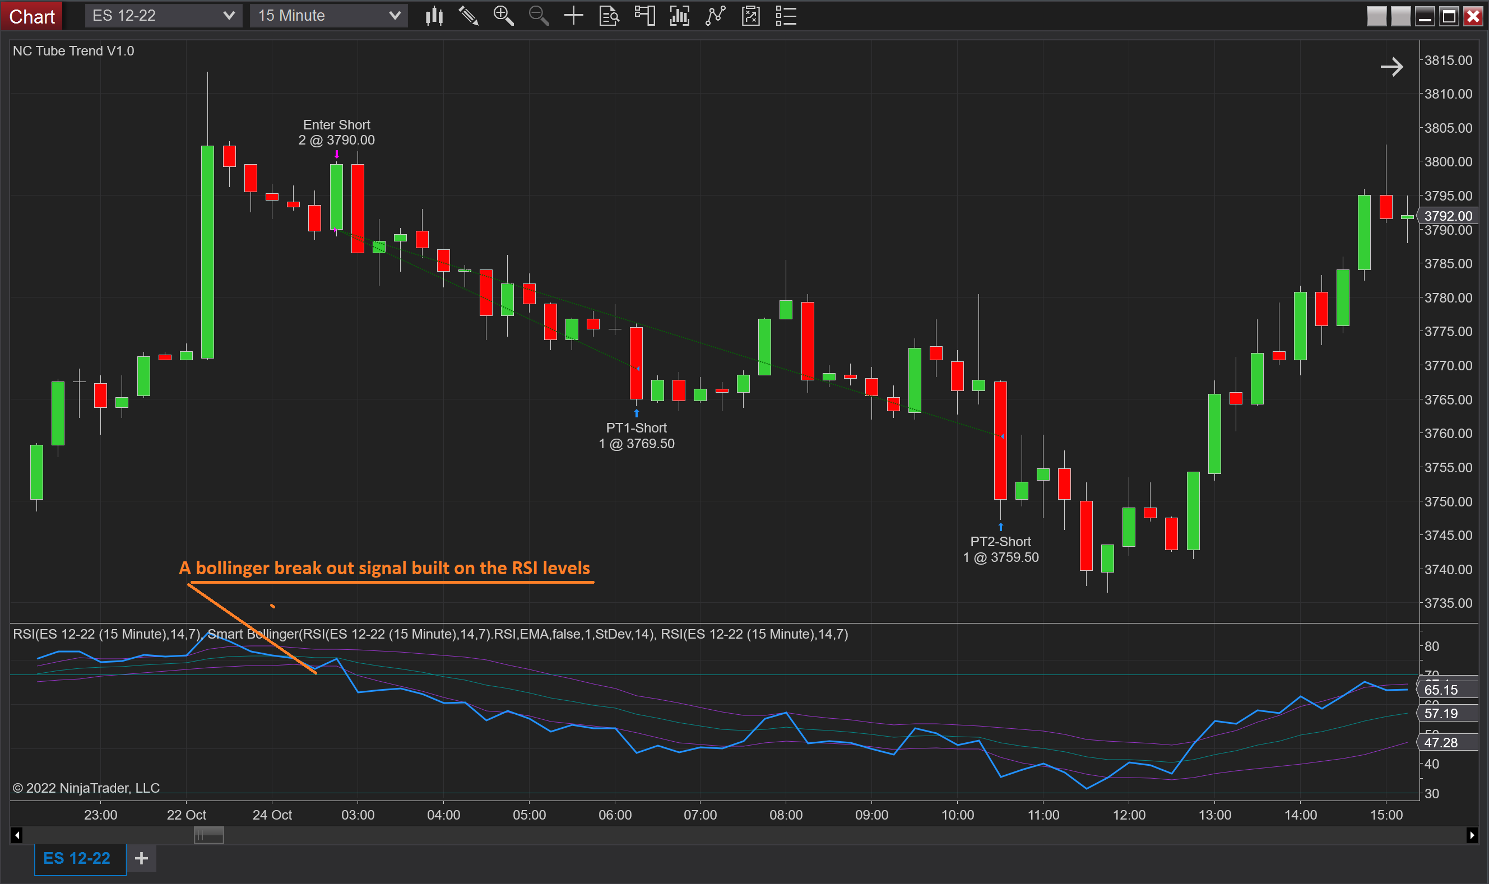Viewport: 1489px width, 884px height.
Task: Select the drawing tools pencil icon
Action: pos(468,16)
